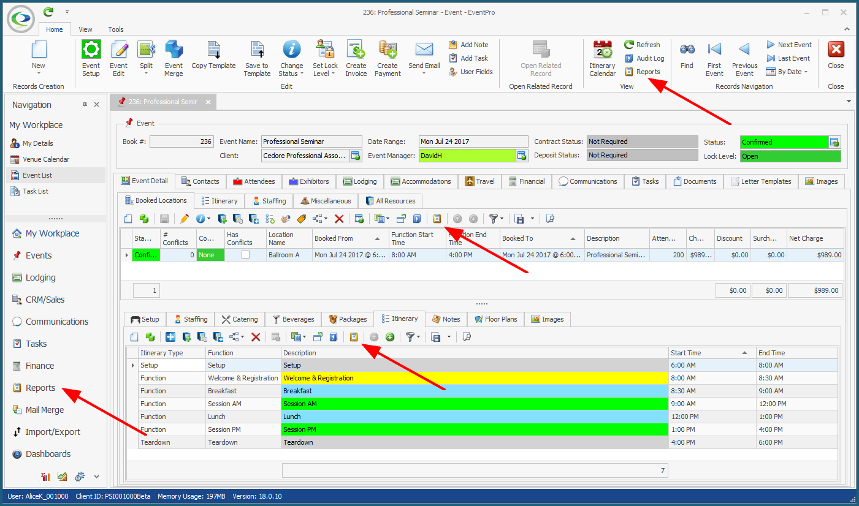This screenshot has width=859, height=506.
Task: Open the Attendees tab
Action: pyautogui.click(x=254, y=181)
